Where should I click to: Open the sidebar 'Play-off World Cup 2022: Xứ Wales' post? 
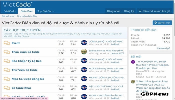(153, 86)
